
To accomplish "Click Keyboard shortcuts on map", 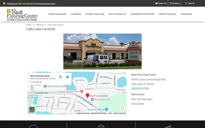I will (x=83, y=113).
